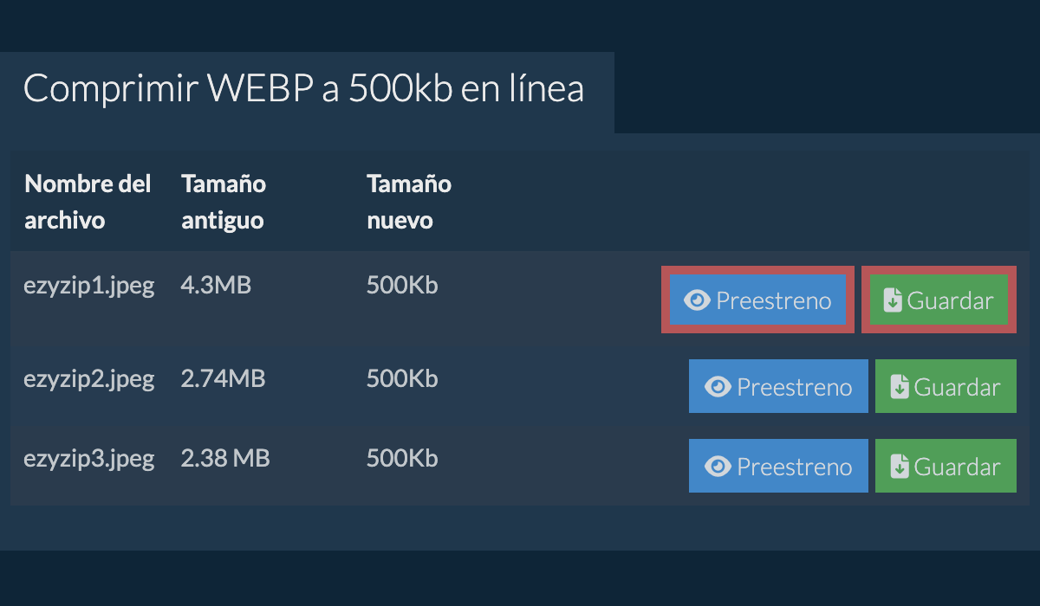The image size is (1040, 606).
Task: Click the "Tamaño antiguo" column header
Action: 224,202
